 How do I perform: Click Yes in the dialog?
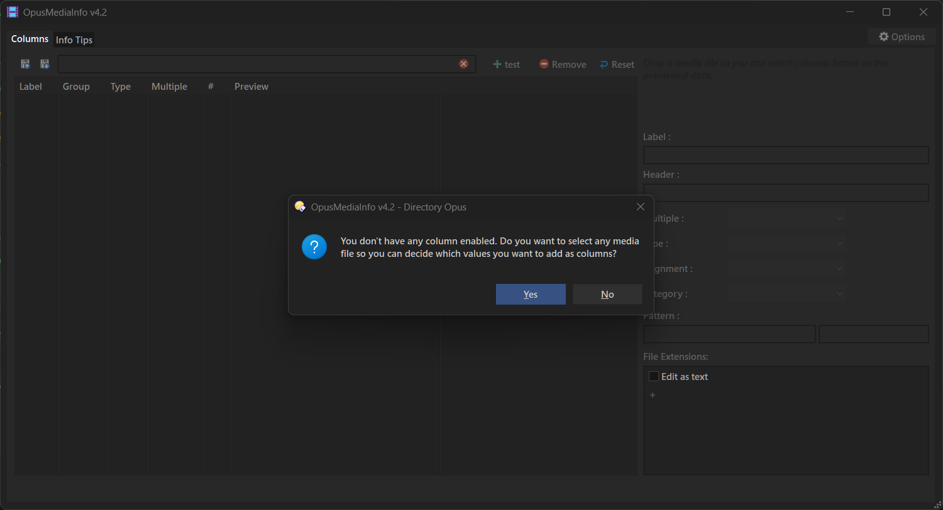531,295
